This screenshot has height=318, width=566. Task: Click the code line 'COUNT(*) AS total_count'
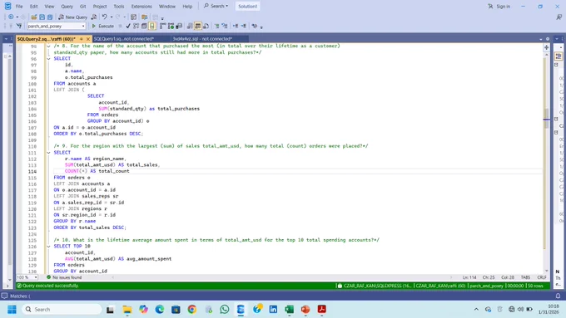coord(97,171)
